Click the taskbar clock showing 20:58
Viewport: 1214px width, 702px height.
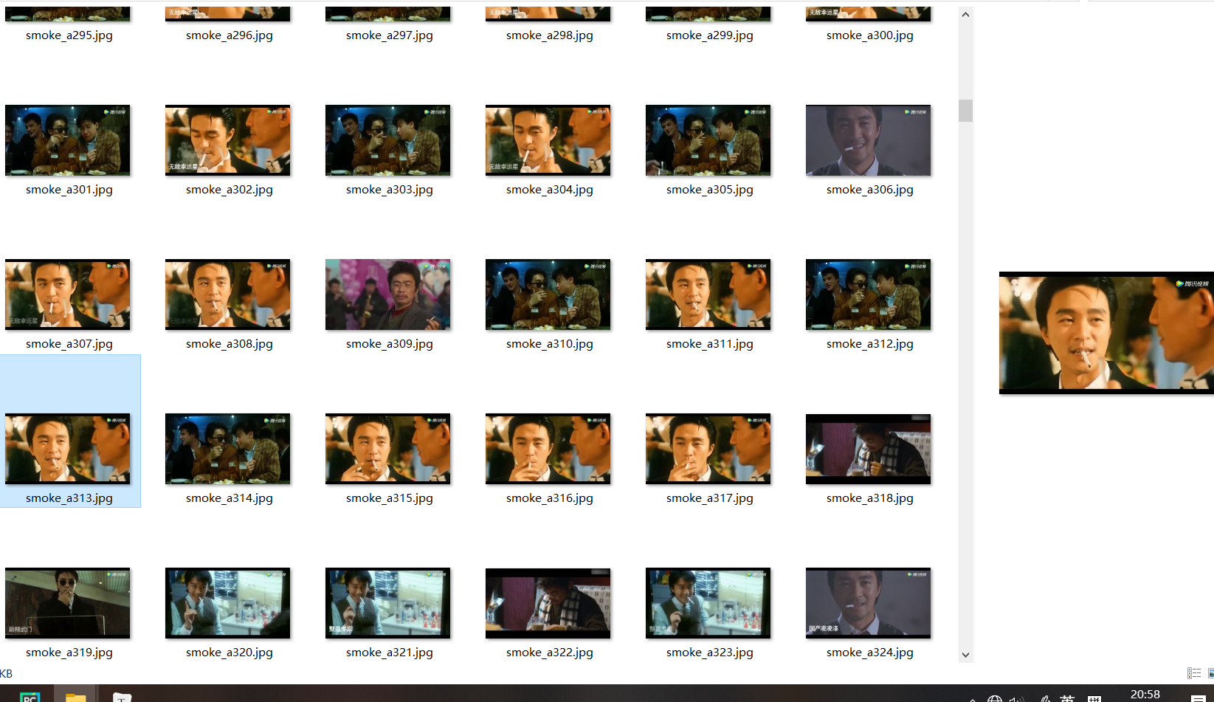point(1145,694)
